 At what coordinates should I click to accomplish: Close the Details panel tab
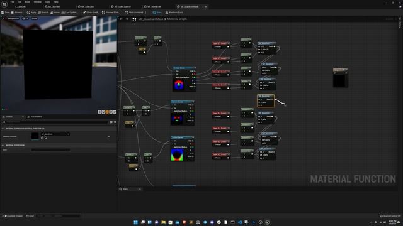[x=23, y=117]
